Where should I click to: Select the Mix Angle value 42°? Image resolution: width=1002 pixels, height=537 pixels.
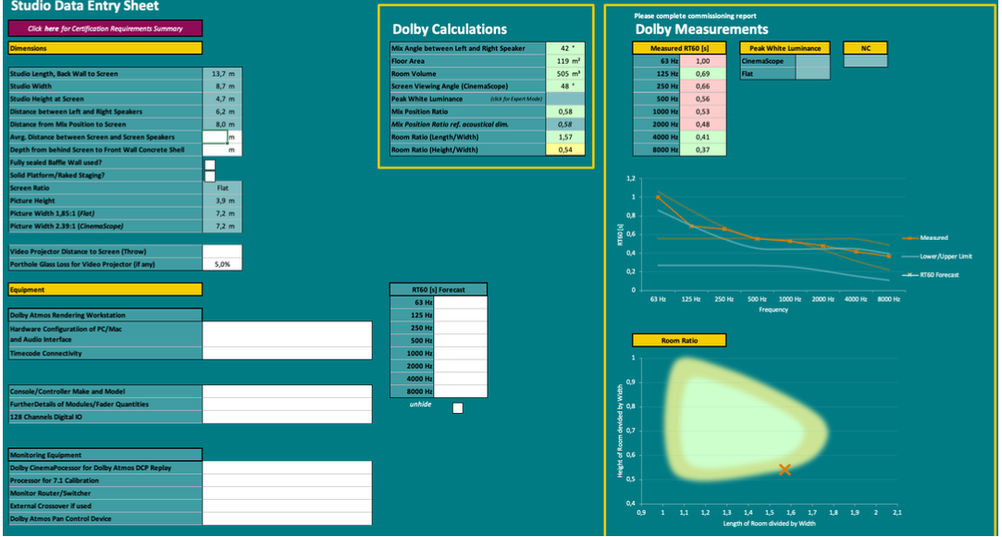click(565, 48)
